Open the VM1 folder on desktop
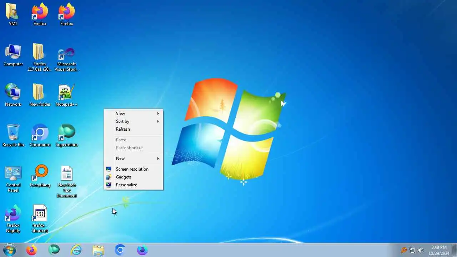Image resolution: width=457 pixels, height=257 pixels. [x=13, y=14]
